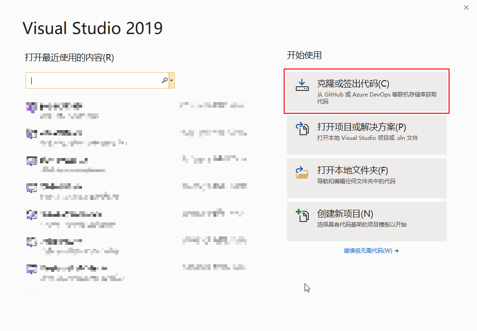Open the search options dropdown arrow
477x331 pixels.
click(x=171, y=80)
